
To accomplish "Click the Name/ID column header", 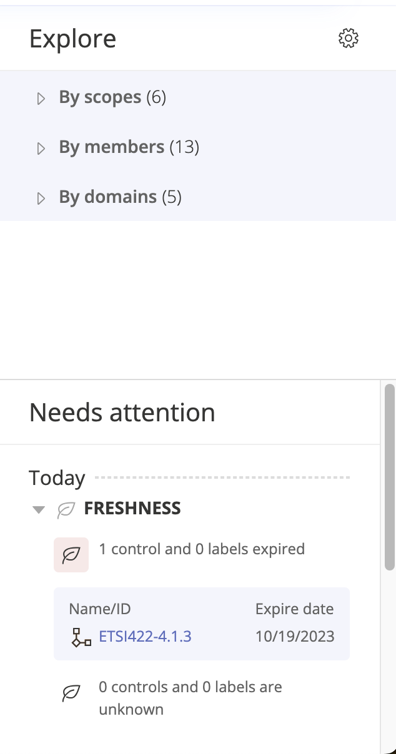I will [100, 609].
